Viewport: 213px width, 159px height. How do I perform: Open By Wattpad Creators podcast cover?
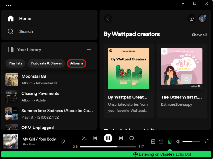click(x=129, y=69)
